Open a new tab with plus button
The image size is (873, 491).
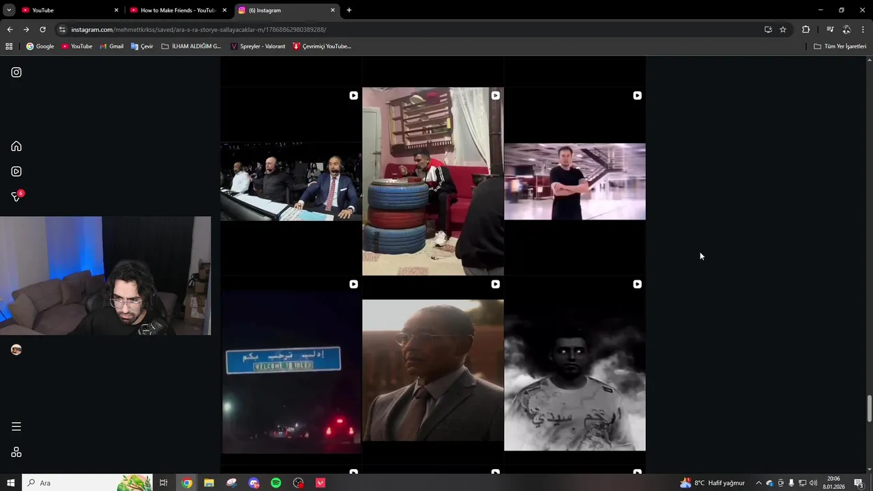coord(349,10)
